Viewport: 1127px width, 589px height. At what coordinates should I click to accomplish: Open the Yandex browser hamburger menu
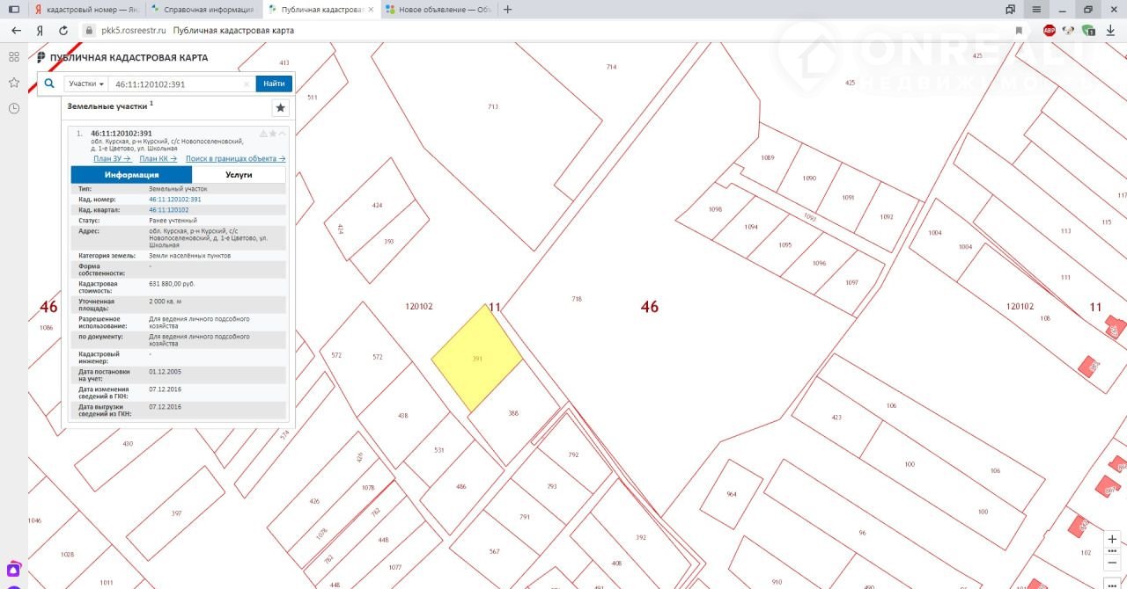pyautogui.click(x=1037, y=9)
